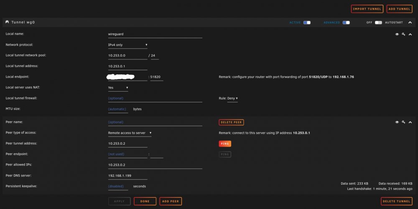
Task: Show peer config with eye icon
Action: (x=397, y=122)
